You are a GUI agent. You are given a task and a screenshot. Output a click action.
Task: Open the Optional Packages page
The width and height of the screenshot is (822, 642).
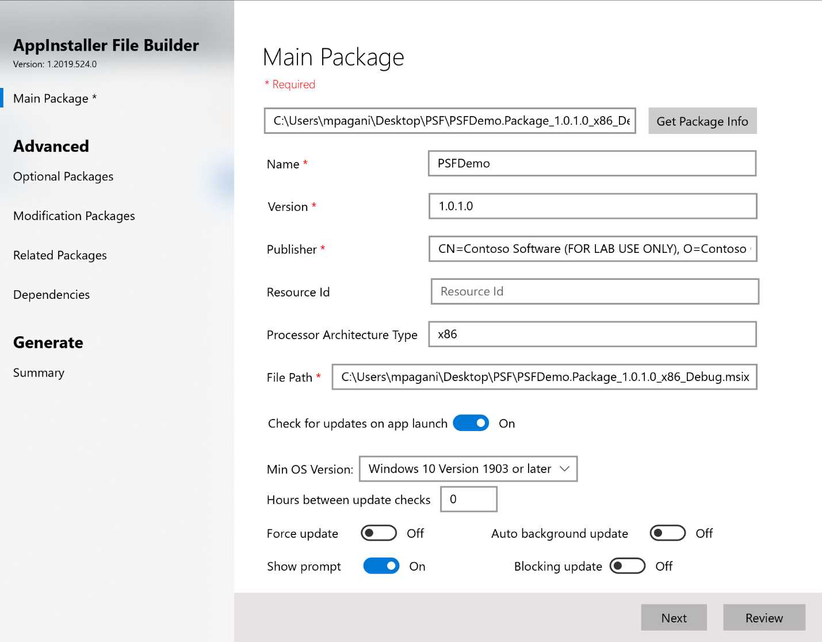62,176
